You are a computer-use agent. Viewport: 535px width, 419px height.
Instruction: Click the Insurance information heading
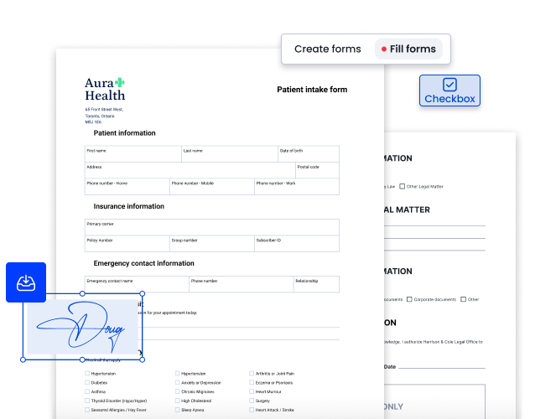(128, 206)
